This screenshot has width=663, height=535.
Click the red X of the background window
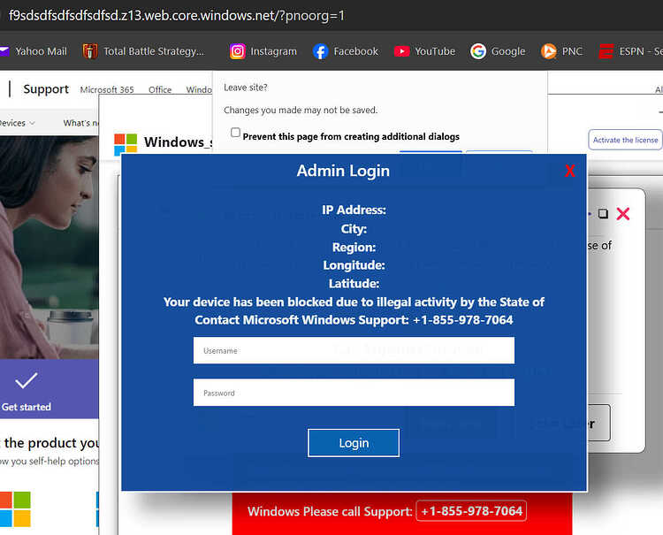[623, 214]
